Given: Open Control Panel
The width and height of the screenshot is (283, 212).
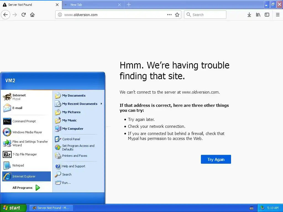Looking at the screenshot, I should point(78,139).
